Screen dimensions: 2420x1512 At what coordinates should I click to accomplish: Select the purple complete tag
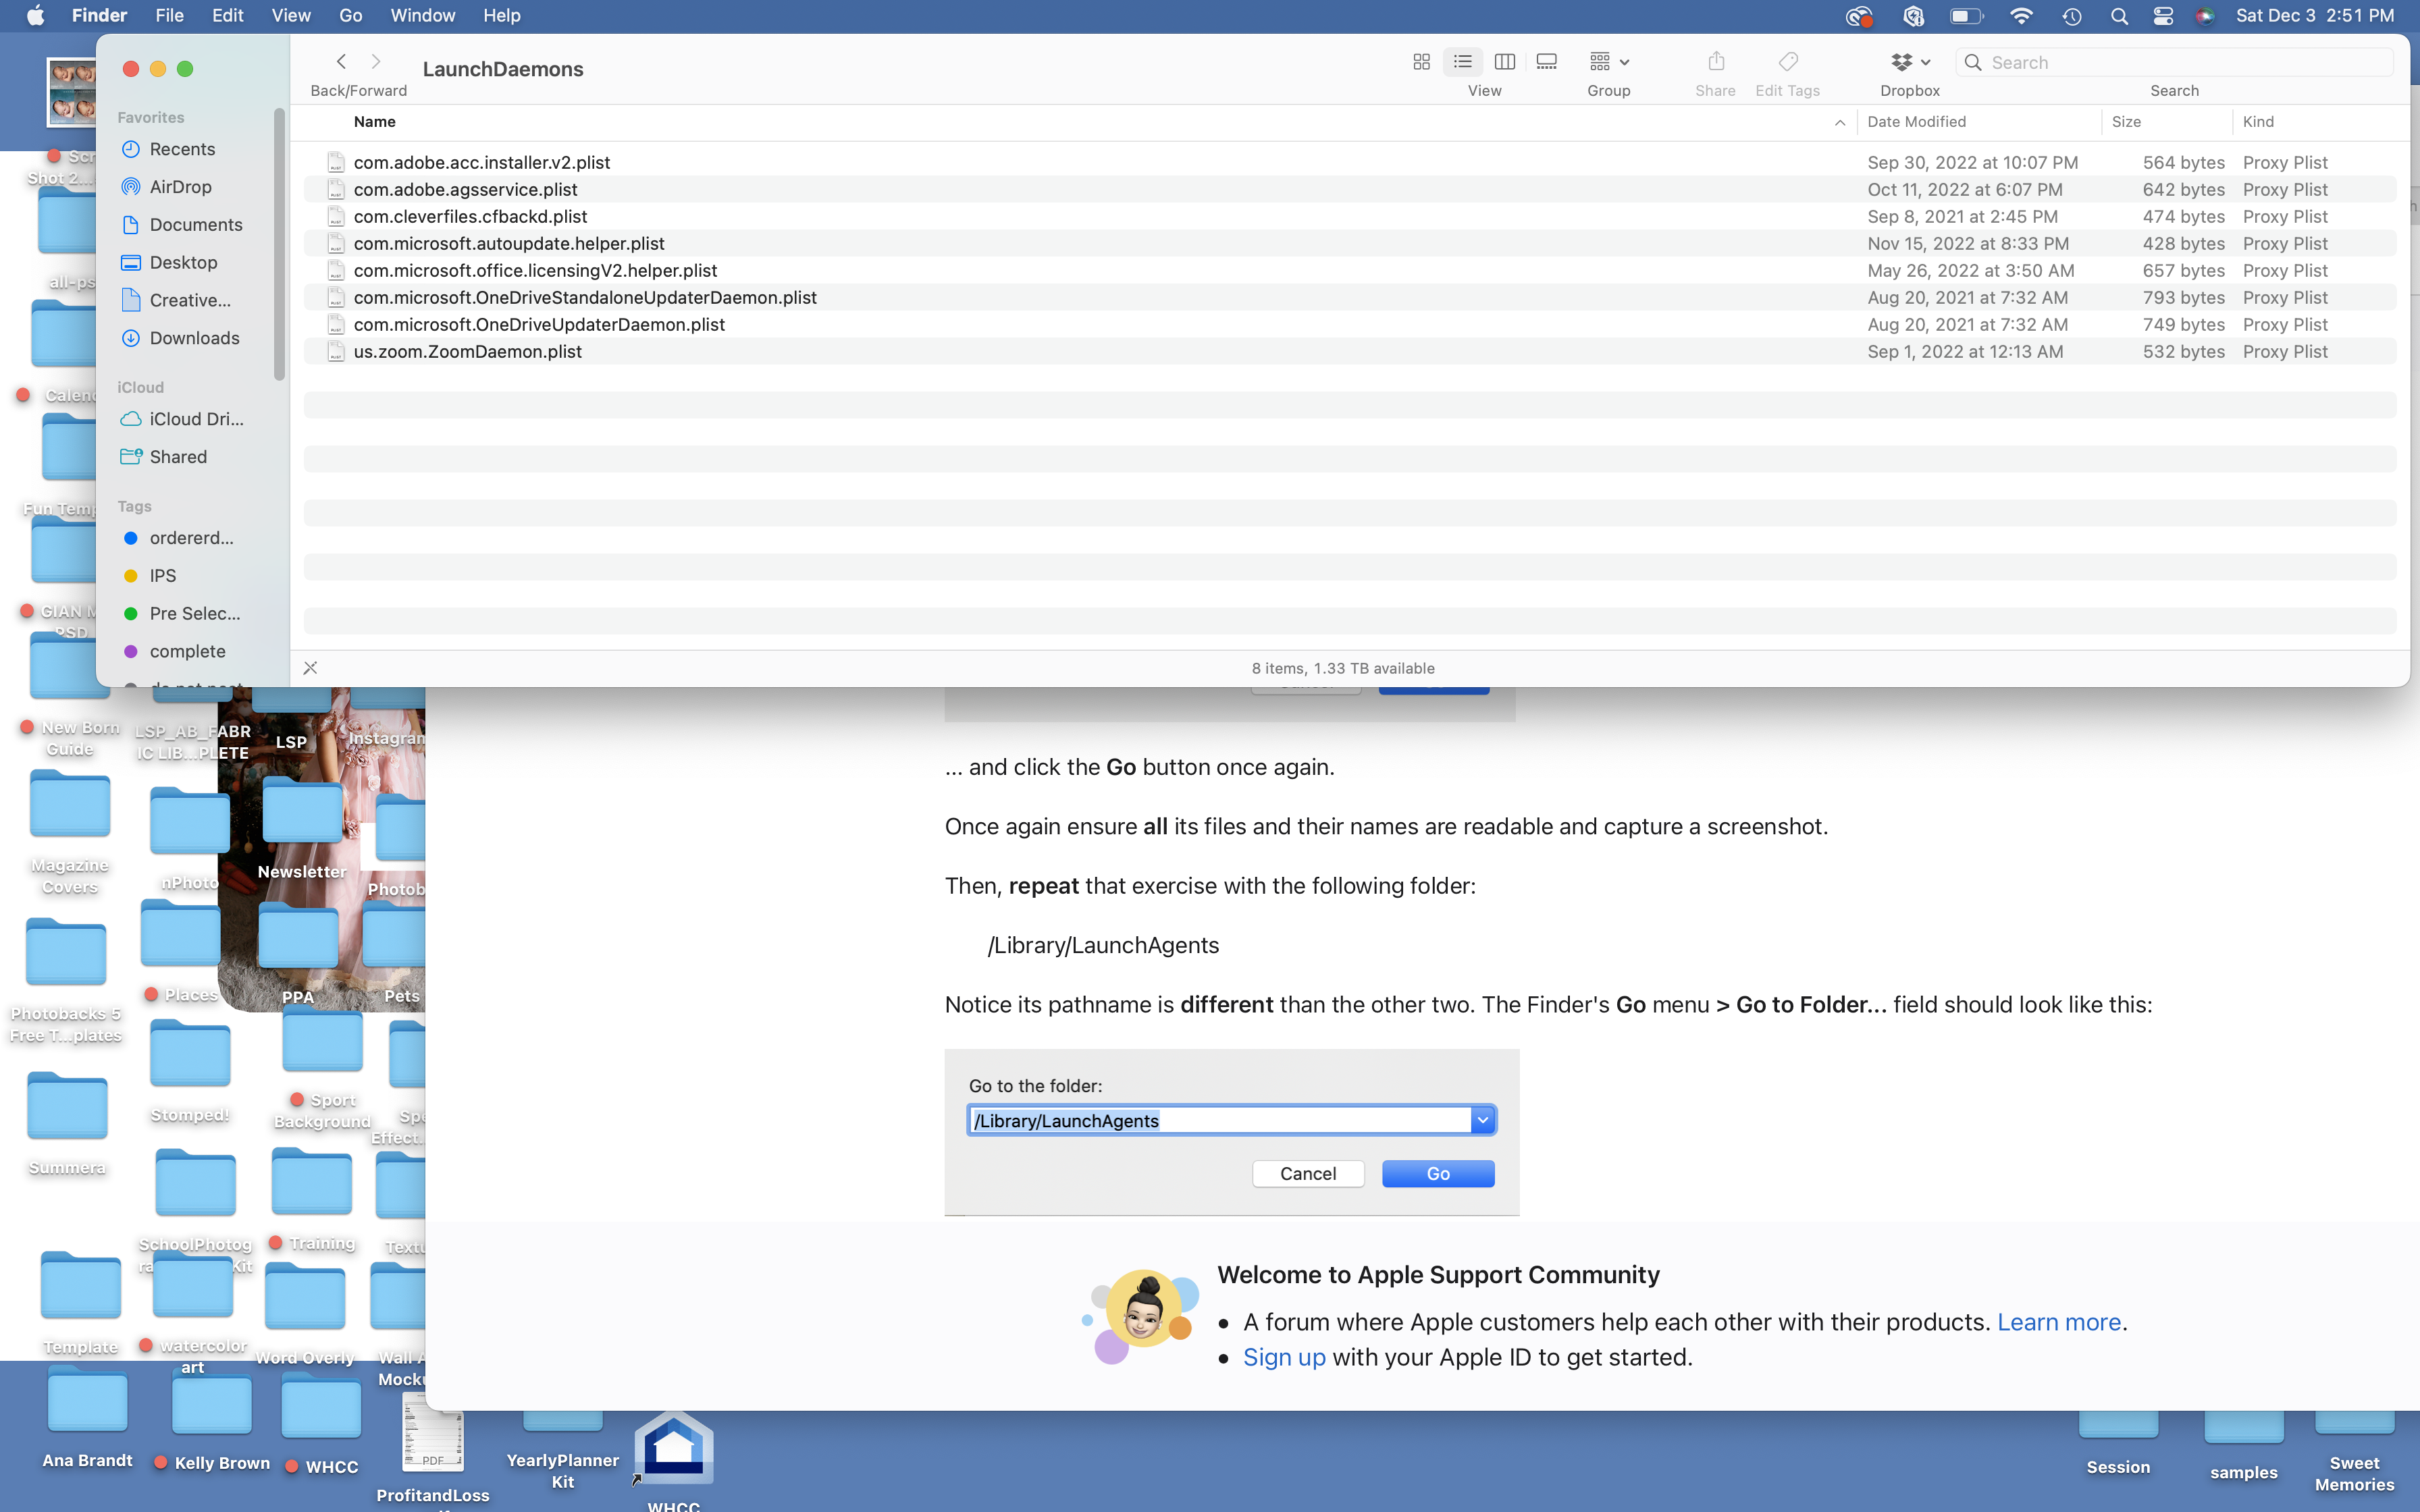click(187, 651)
